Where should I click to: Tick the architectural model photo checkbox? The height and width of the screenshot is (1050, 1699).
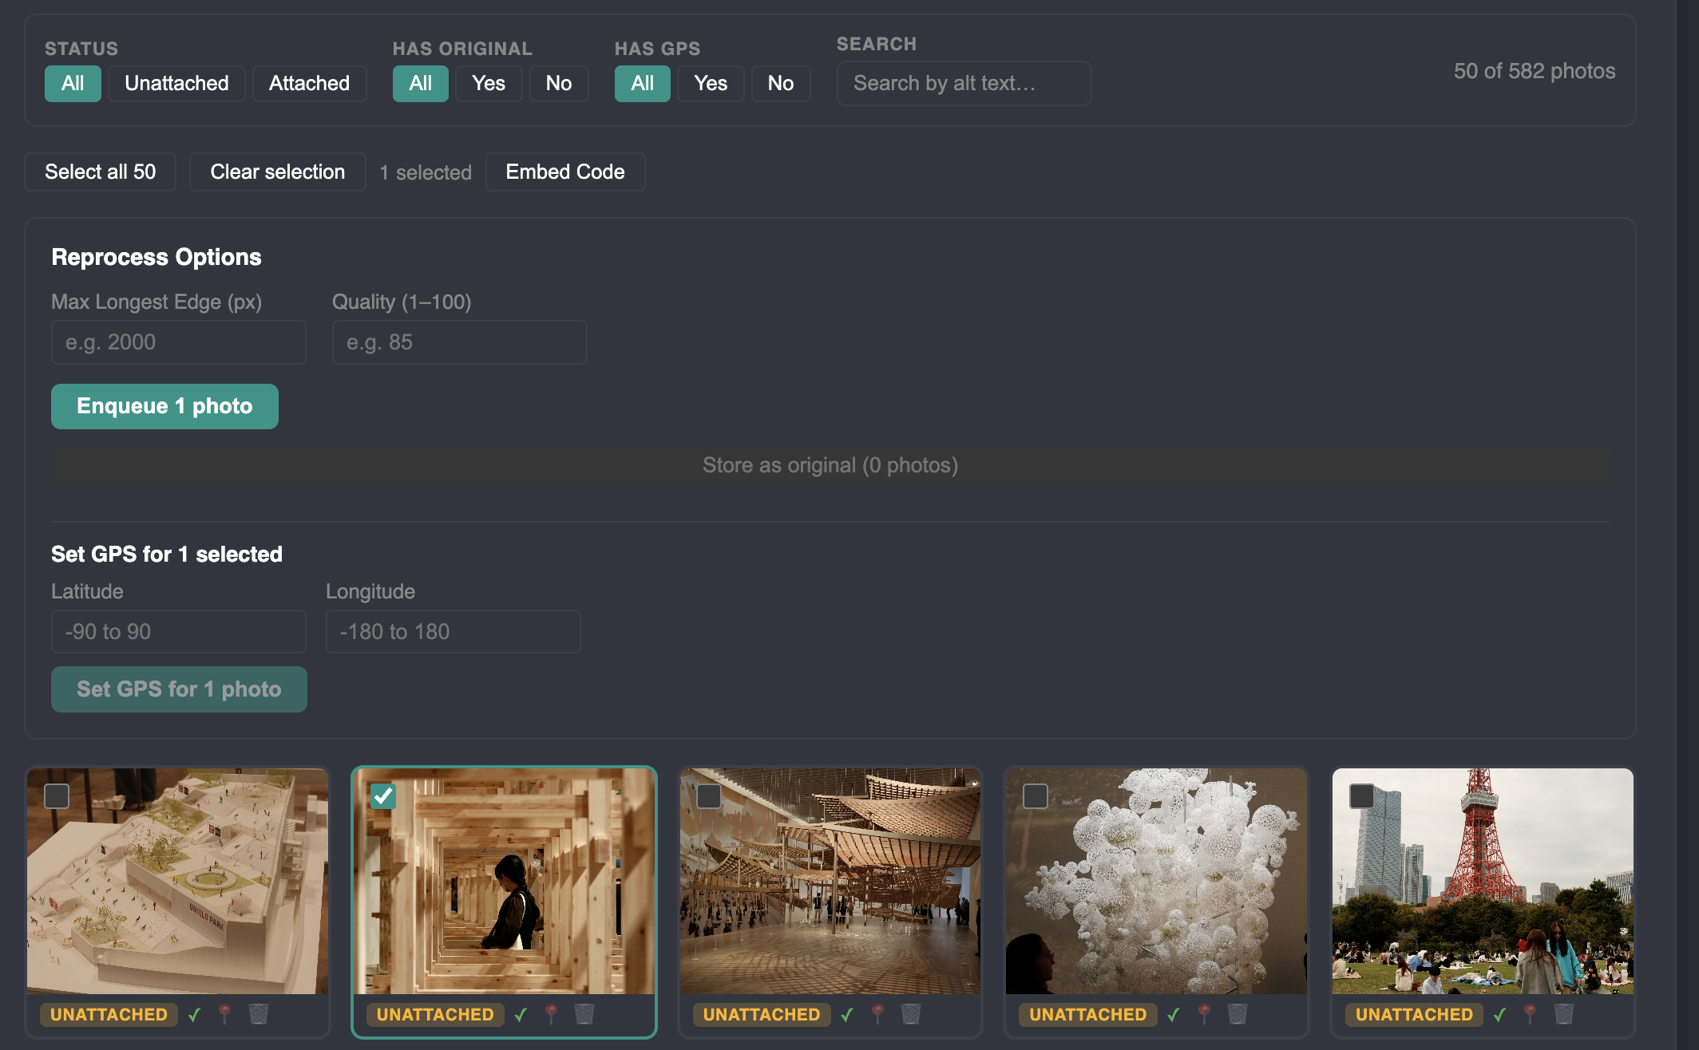click(57, 795)
